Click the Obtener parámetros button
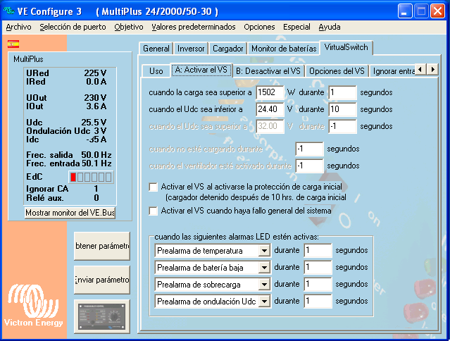450x341 pixels. (102, 246)
